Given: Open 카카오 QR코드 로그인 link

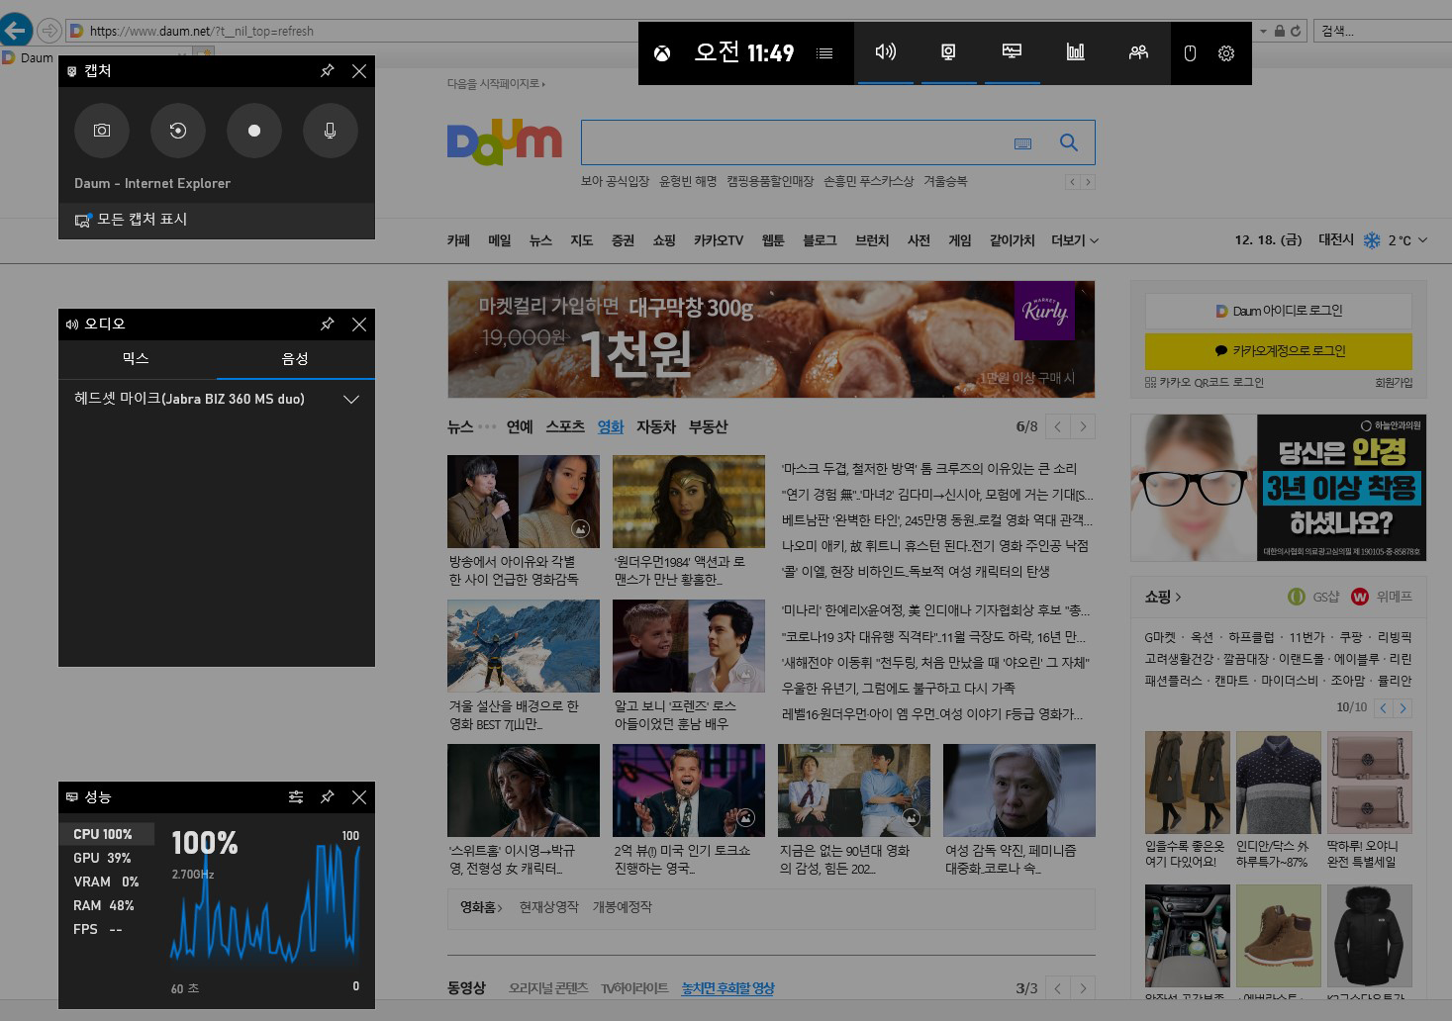Looking at the screenshot, I should pos(1205,382).
